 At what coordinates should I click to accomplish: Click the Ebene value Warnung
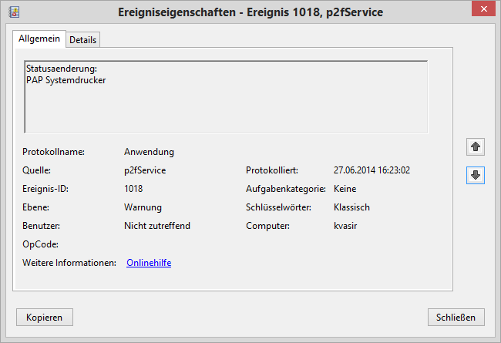(x=143, y=207)
